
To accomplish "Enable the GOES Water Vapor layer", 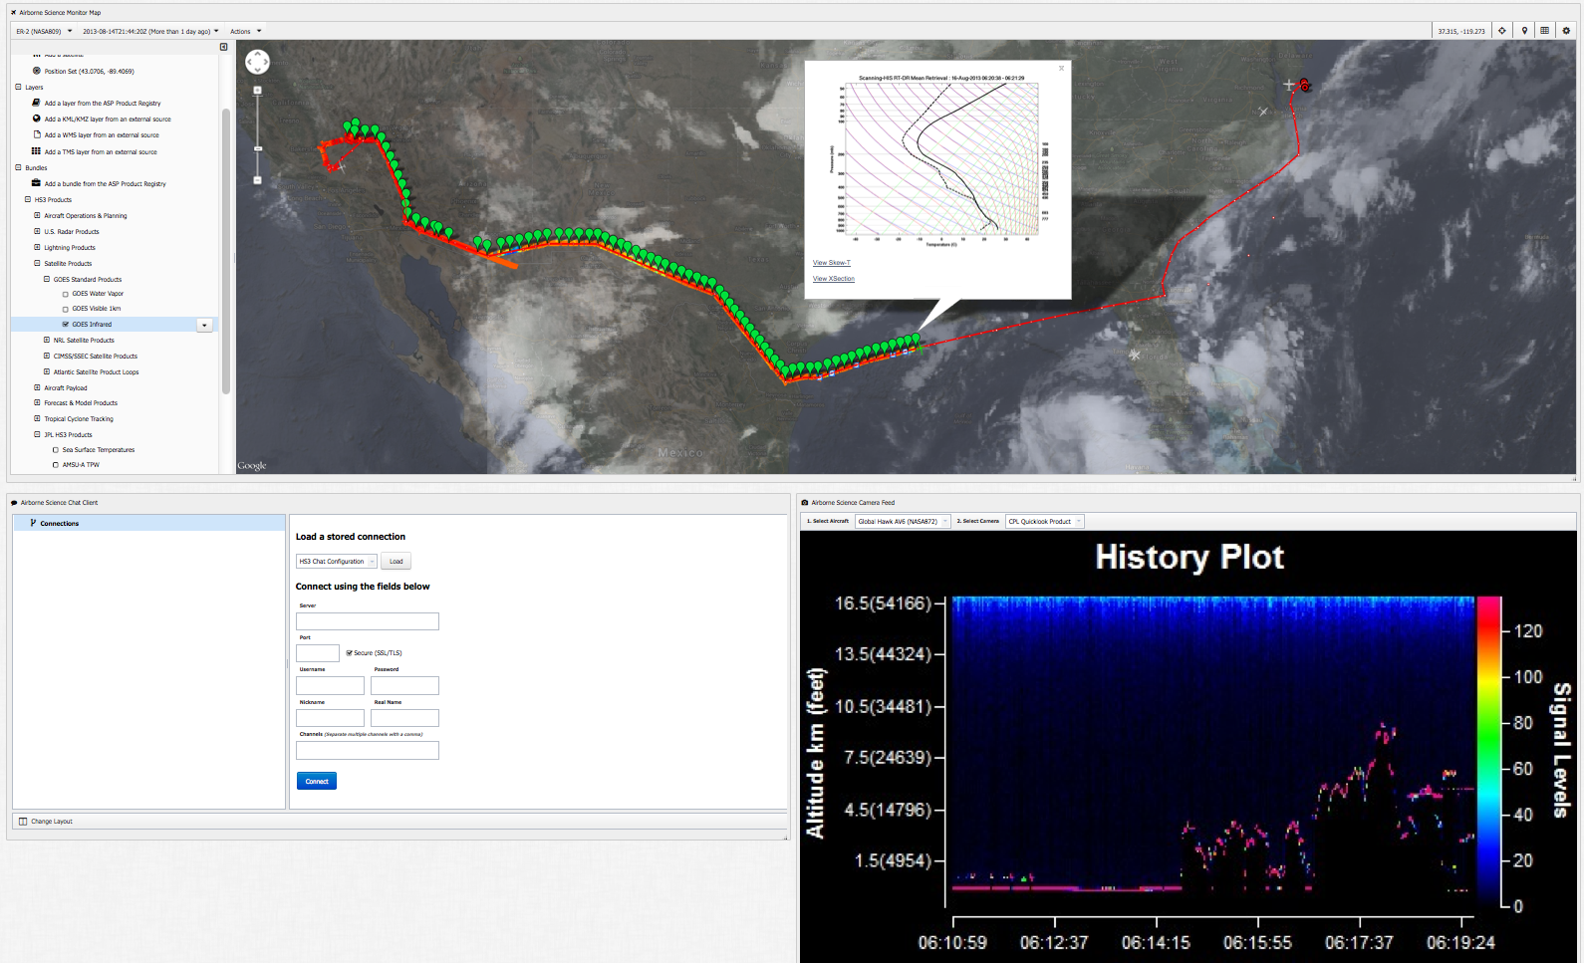I will click(66, 294).
